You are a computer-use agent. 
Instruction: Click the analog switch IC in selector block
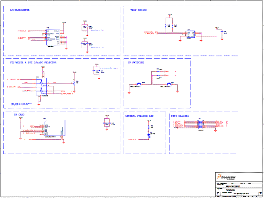coord(41,86)
